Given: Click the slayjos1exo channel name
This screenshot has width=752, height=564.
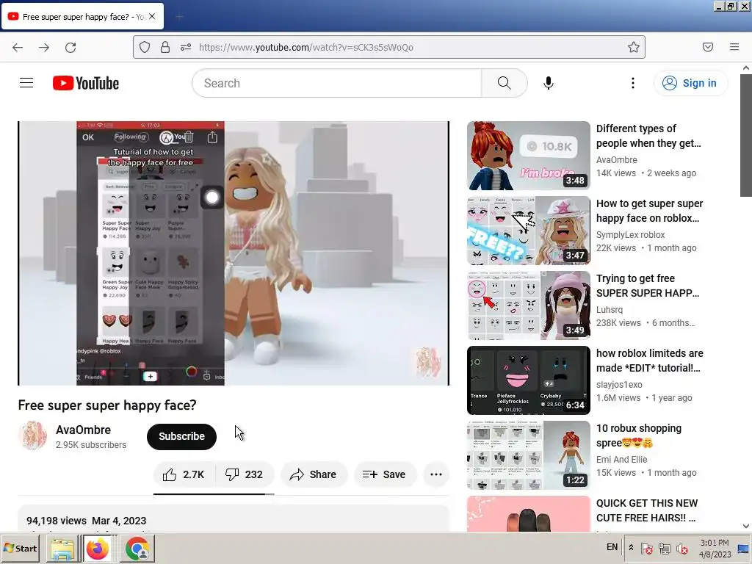Looking at the screenshot, I should click(619, 384).
